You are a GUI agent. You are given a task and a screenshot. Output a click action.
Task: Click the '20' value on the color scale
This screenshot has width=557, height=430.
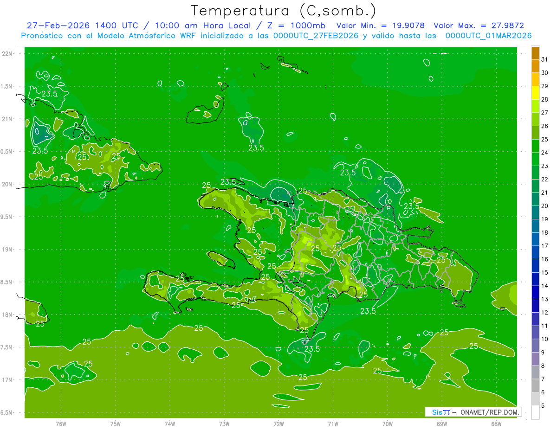tap(545, 206)
